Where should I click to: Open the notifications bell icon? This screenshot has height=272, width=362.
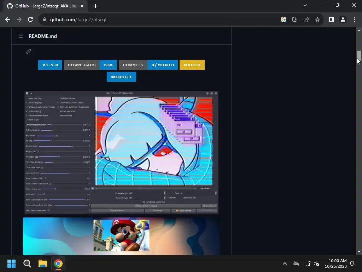pyautogui.click(x=352, y=263)
